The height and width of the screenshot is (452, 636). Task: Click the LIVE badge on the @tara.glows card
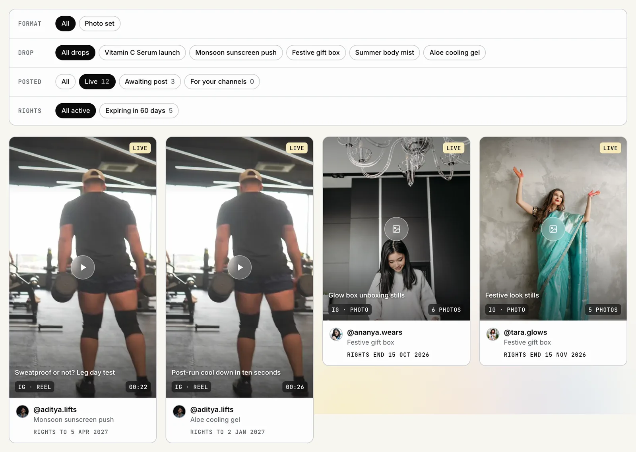tap(610, 148)
